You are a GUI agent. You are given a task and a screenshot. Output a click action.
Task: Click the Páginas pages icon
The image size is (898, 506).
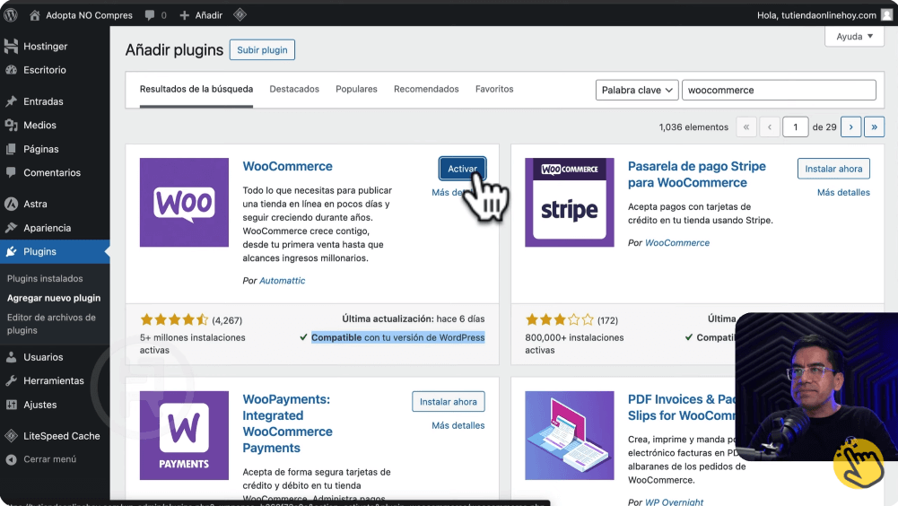point(11,149)
